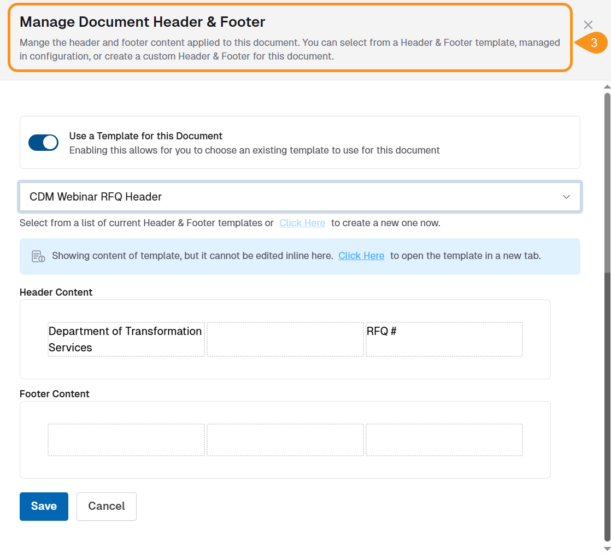Select the Department of Transformation Services header cell
Screen dimensions: 611x553
(x=126, y=339)
